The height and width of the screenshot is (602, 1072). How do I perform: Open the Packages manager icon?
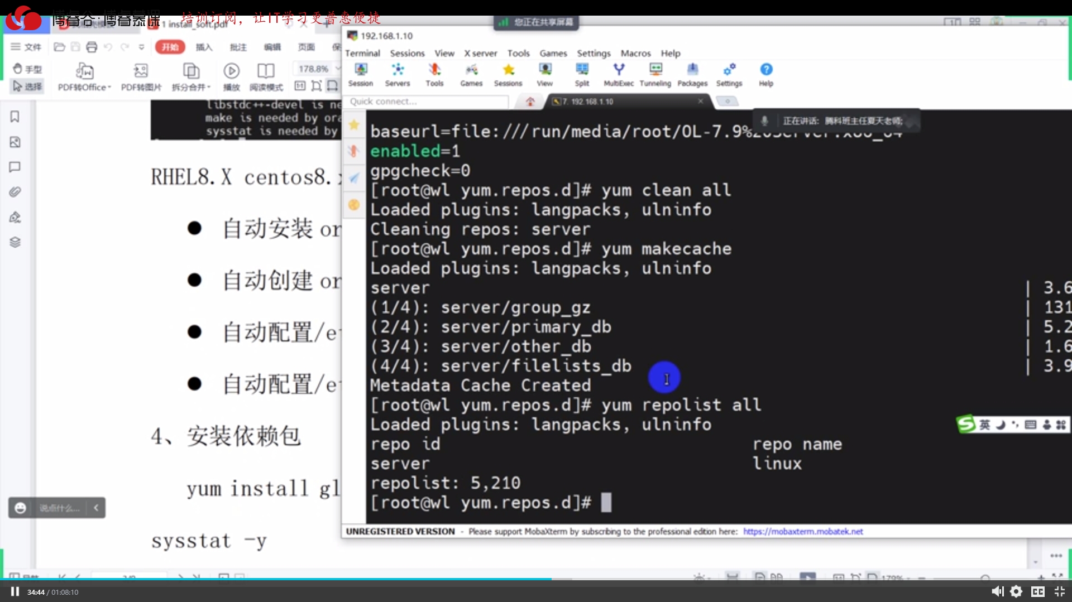692,74
